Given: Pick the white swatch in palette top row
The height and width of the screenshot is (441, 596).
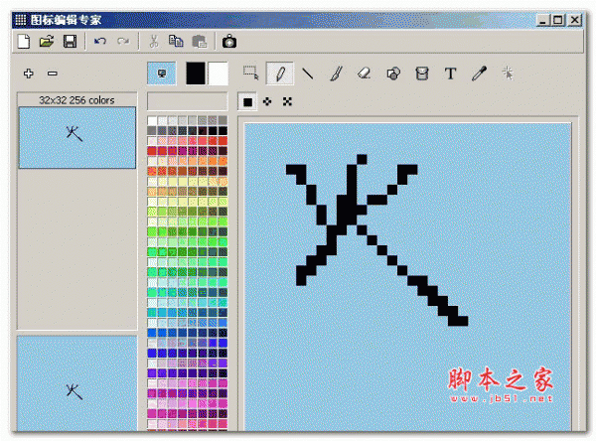Looking at the screenshot, I should tap(152, 120).
